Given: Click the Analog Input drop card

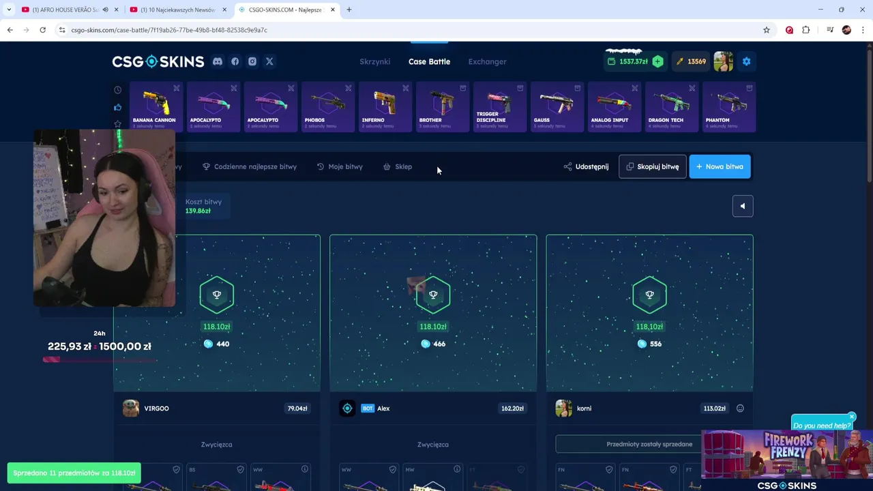Looking at the screenshot, I should 615,106.
